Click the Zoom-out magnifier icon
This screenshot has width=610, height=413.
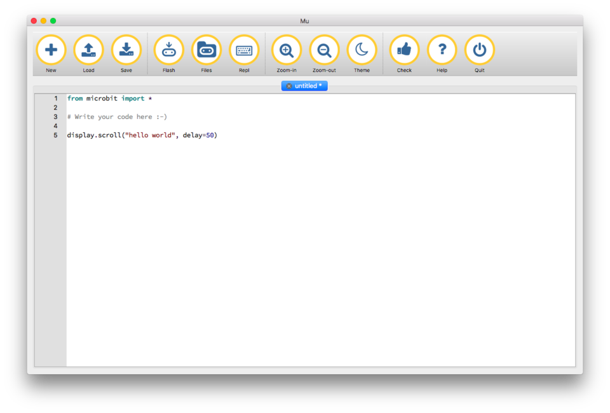[x=325, y=50]
